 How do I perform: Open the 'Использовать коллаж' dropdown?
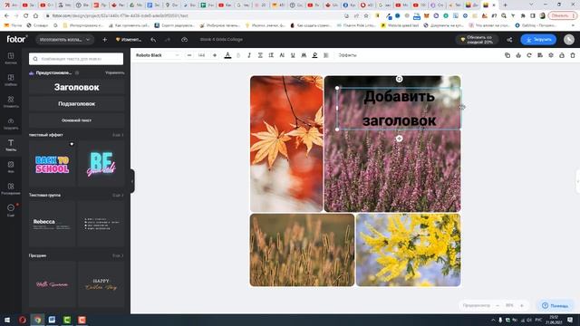tap(64, 40)
